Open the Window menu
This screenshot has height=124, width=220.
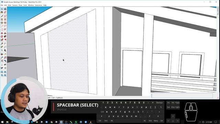pos(31,5)
